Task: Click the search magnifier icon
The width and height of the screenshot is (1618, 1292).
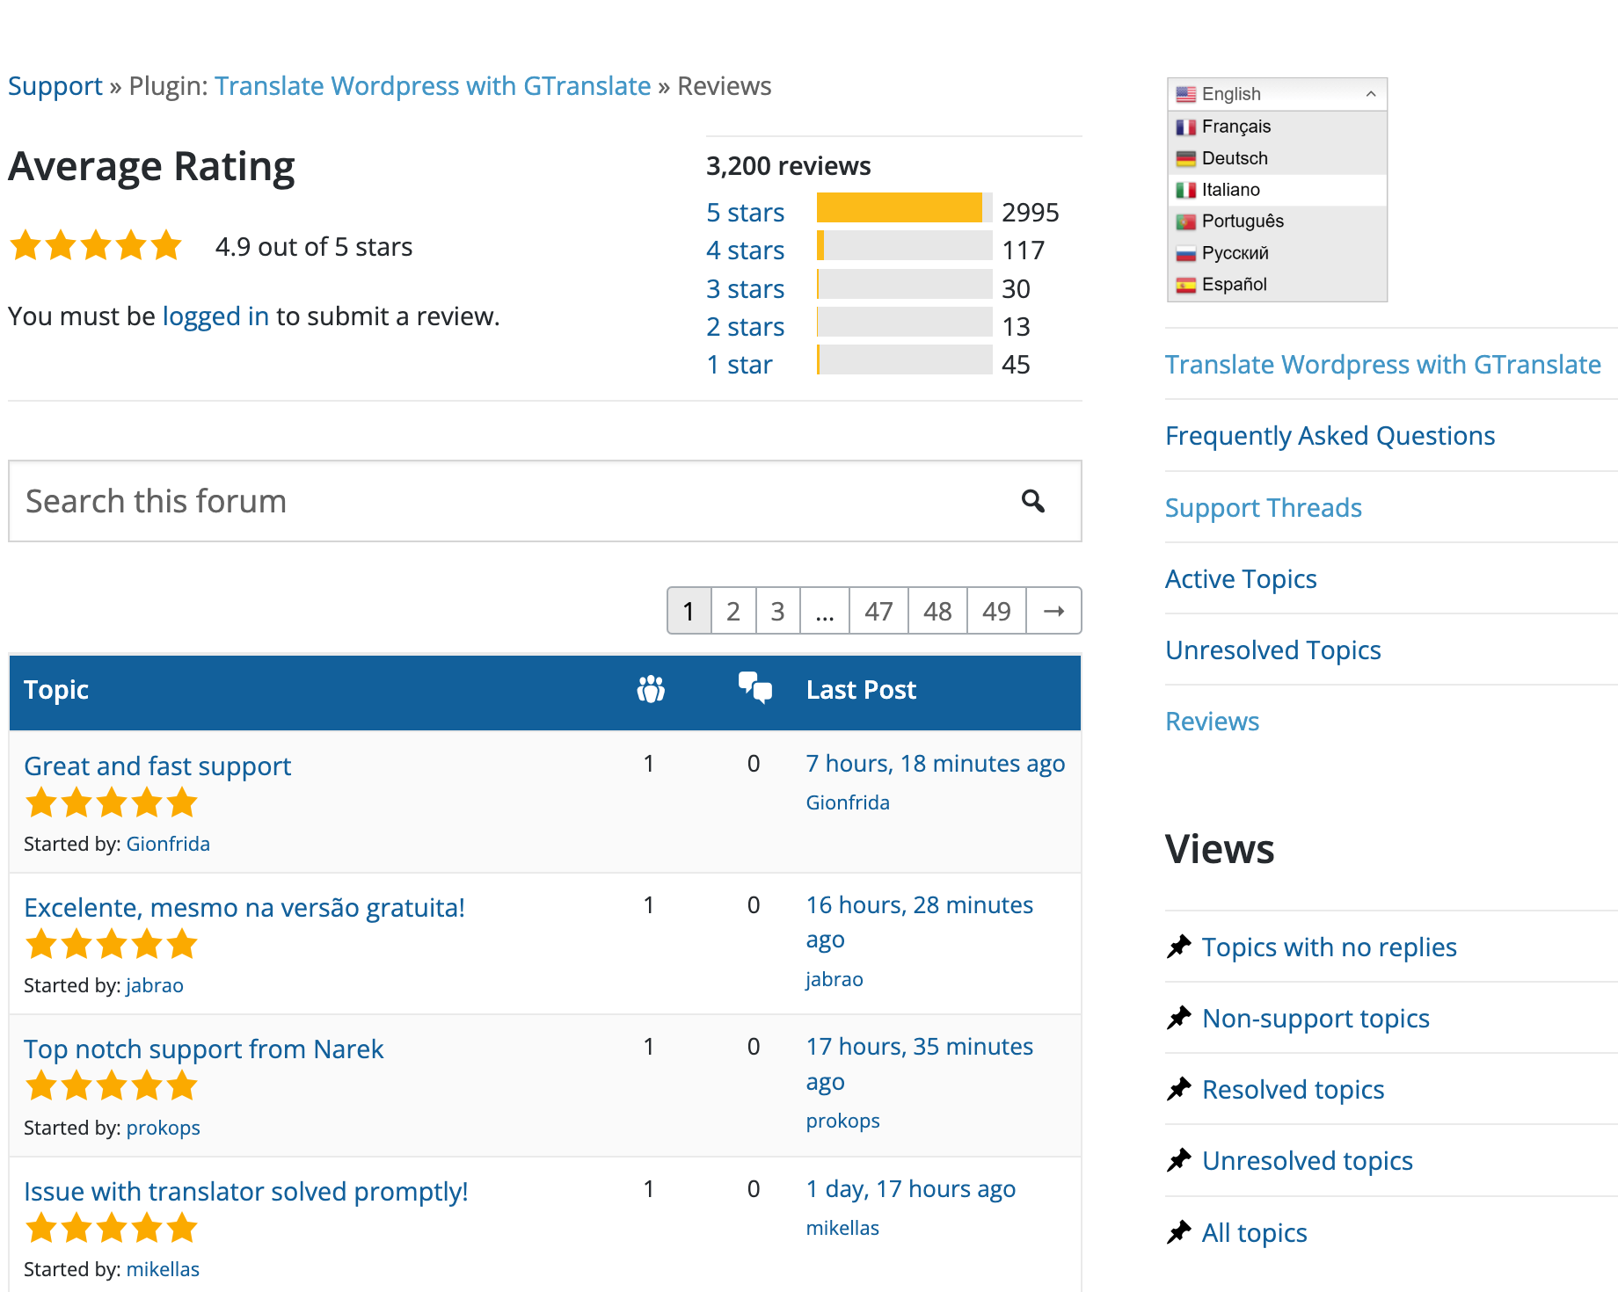Action: pyautogui.click(x=1033, y=501)
